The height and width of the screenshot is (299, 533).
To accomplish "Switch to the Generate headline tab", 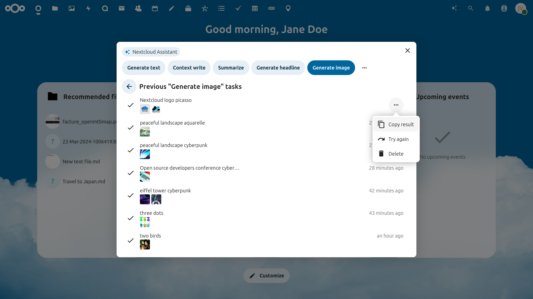I will pos(278,68).
